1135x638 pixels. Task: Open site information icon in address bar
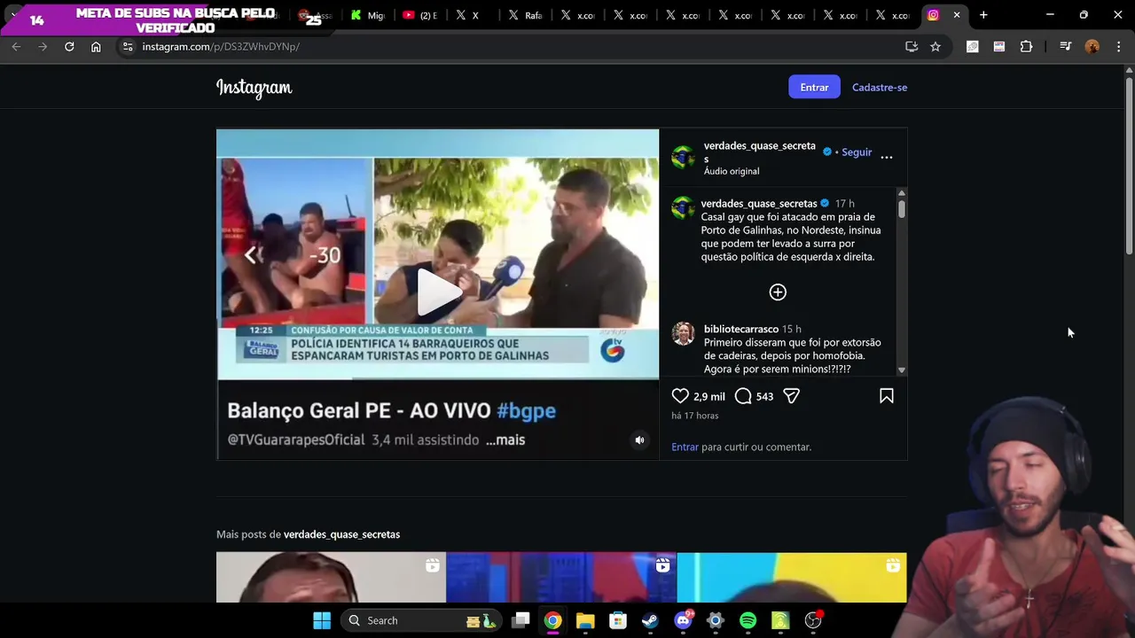128,46
